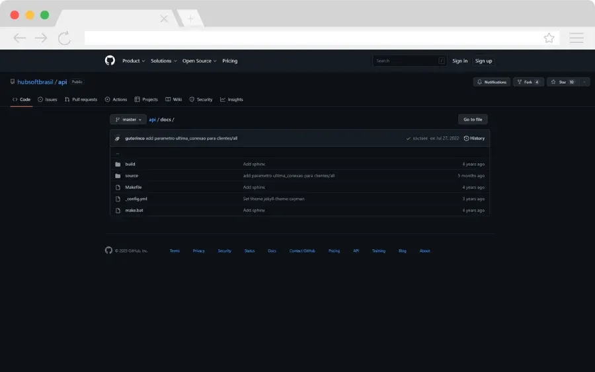Screen dimensions: 595x372
Task: Open the footer Training link
Action: click(378, 250)
